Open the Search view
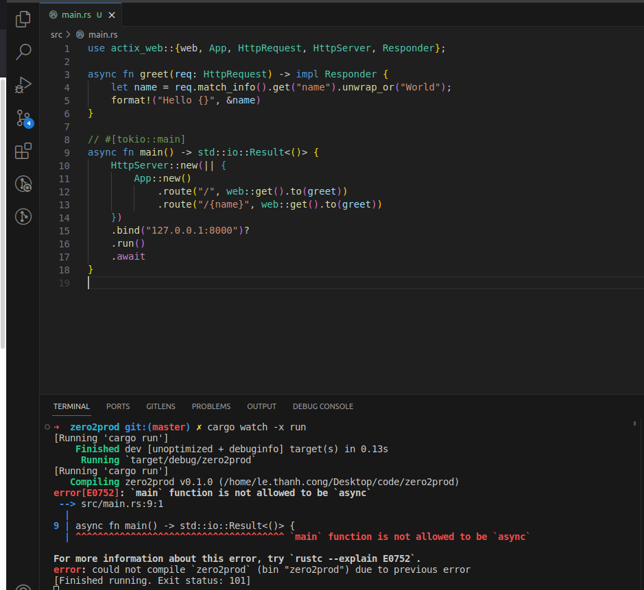 [23, 51]
